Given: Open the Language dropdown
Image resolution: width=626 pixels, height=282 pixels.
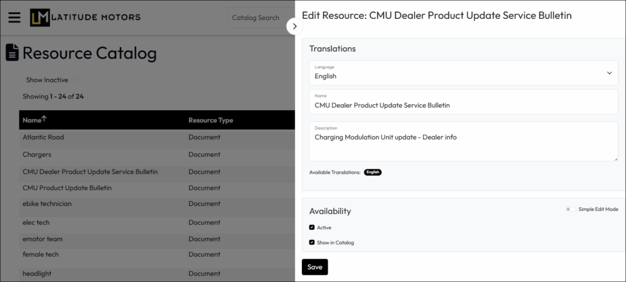Looking at the screenshot, I should (463, 73).
